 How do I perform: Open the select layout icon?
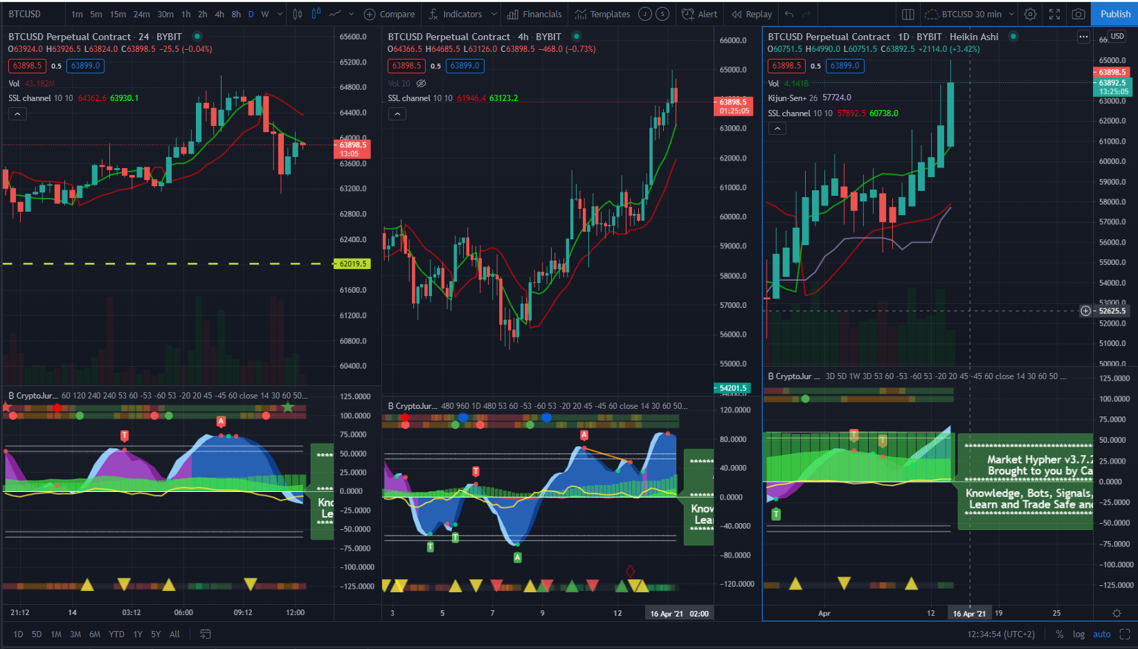907,14
